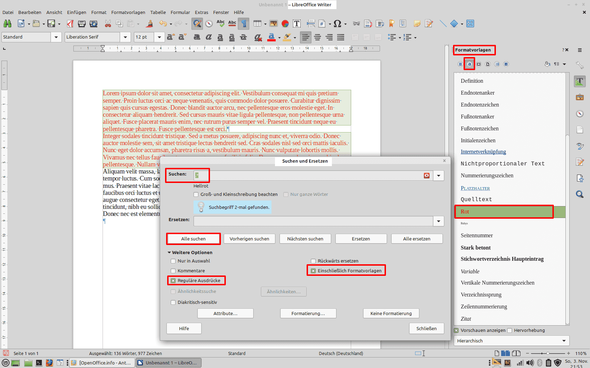Open the paragraph style Standard dropdown
The width and height of the screenshot is (590, 368).
[x=56, y=37]
